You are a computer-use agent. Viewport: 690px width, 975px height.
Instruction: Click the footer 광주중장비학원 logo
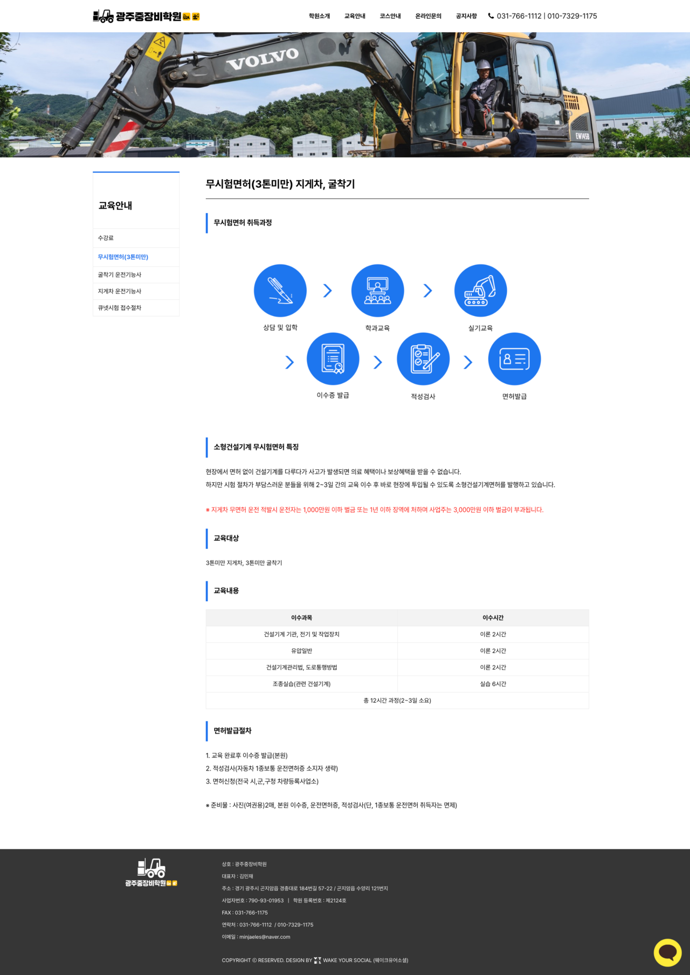[151, 873]
